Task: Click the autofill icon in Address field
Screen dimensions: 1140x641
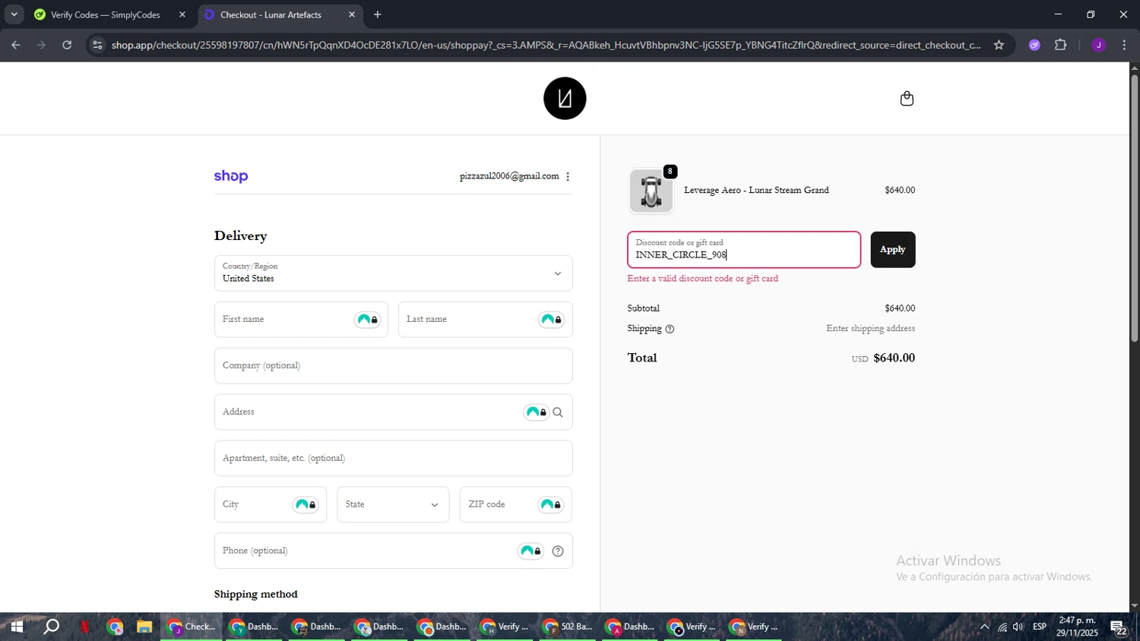Action: pyautogui.click(x=537, y=412)
